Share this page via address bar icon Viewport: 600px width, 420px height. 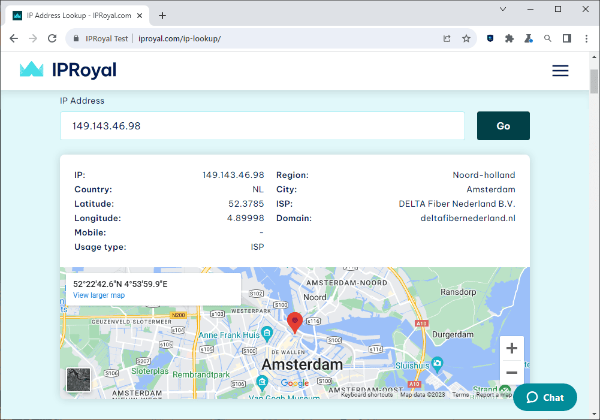[x=447, y=38]
